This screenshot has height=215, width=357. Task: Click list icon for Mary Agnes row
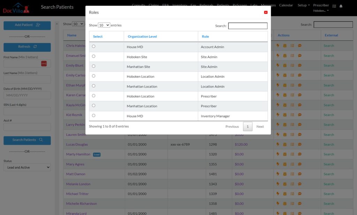click(293, 164)
